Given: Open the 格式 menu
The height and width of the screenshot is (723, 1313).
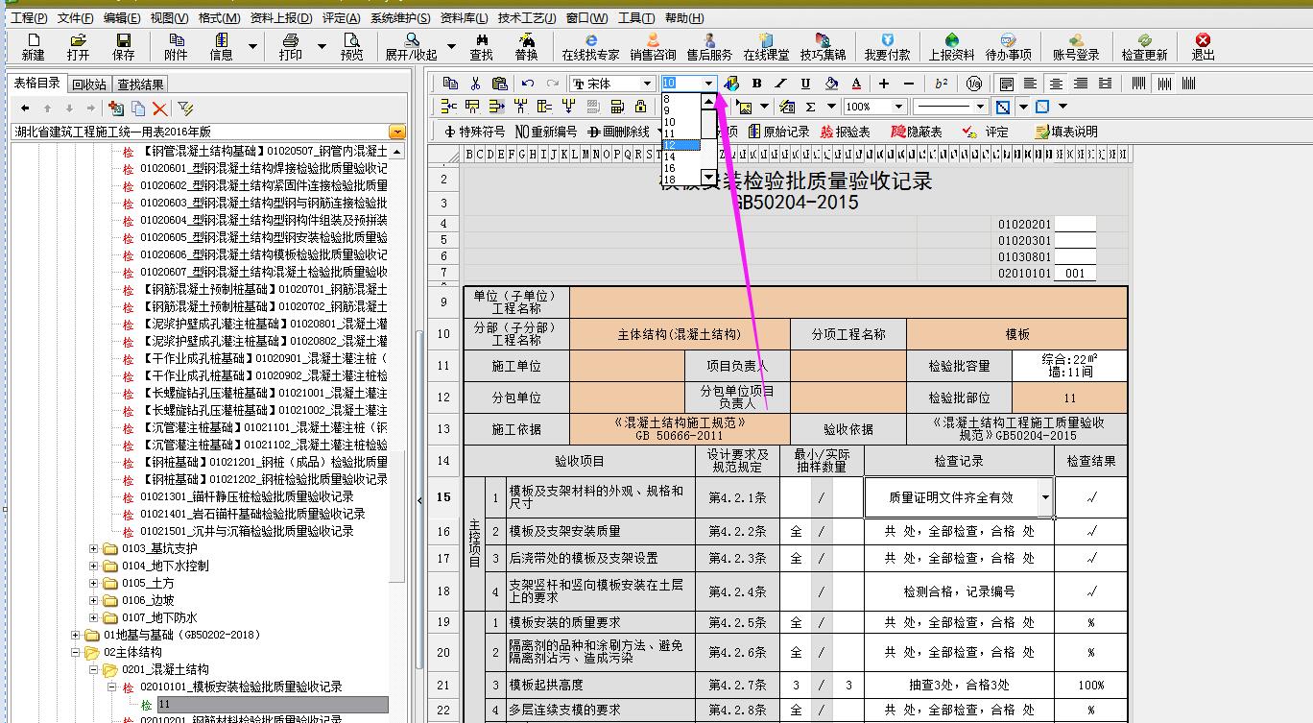Looking at the screenshot, I should coord(219,18).
